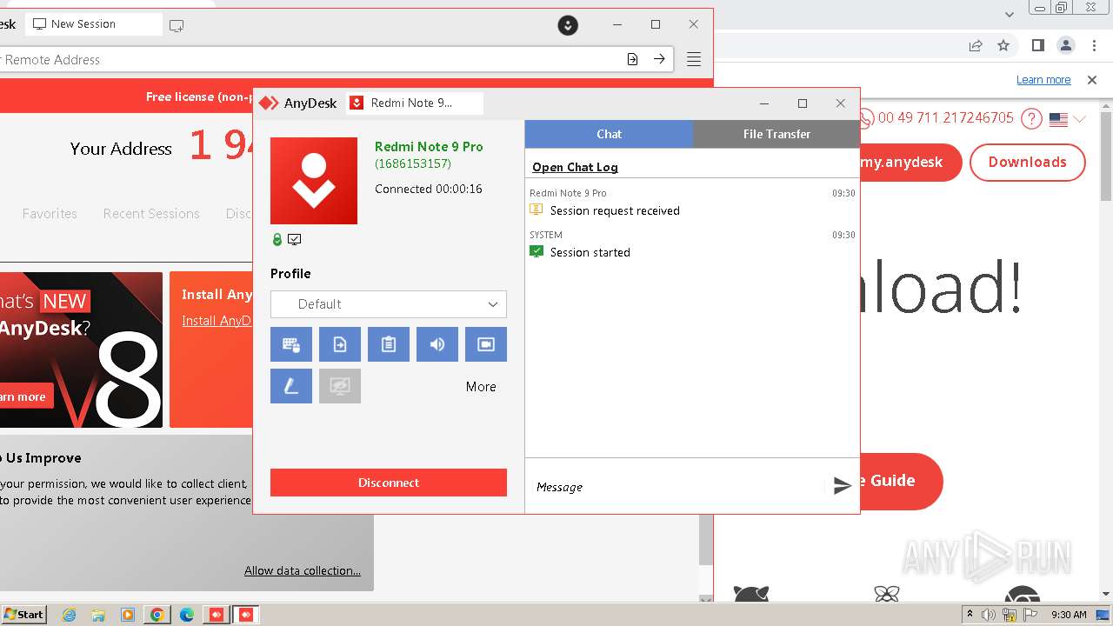Click the Message input field
Viewport: 1113px width, 626px height.
(678, 487)
